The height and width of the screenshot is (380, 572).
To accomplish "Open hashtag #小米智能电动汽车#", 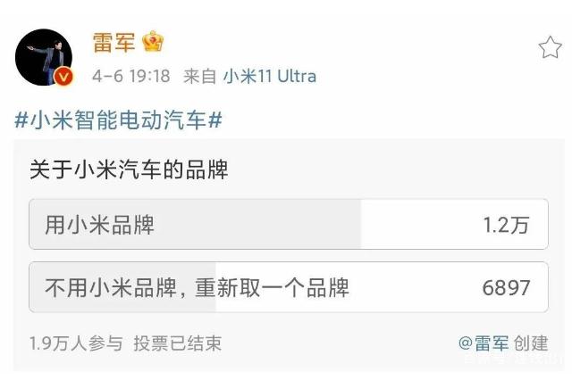I will (x=118, y=120).
